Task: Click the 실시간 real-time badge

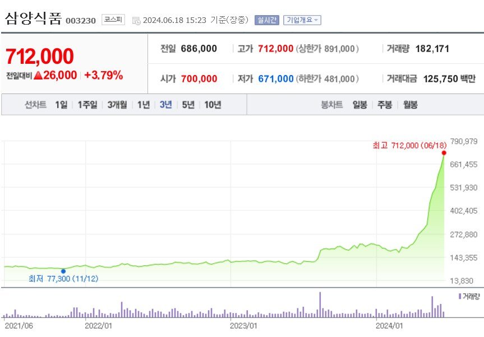Action: coord(266,20)
